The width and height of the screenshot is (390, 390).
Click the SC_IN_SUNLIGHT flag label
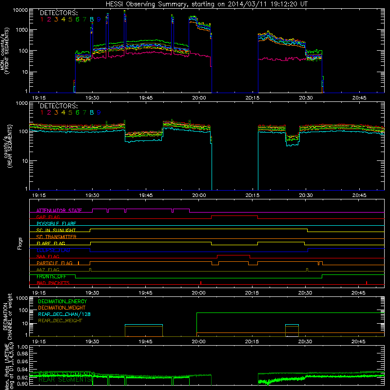[56, 230]
